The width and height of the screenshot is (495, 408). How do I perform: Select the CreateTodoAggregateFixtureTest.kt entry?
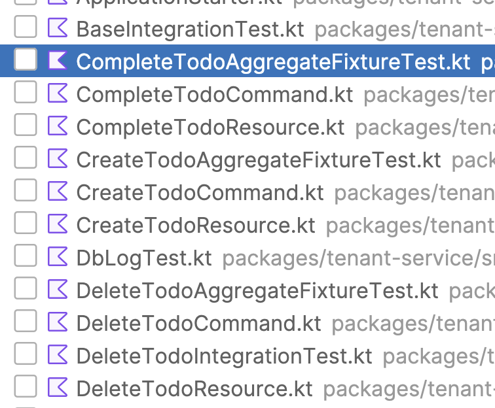259,160
